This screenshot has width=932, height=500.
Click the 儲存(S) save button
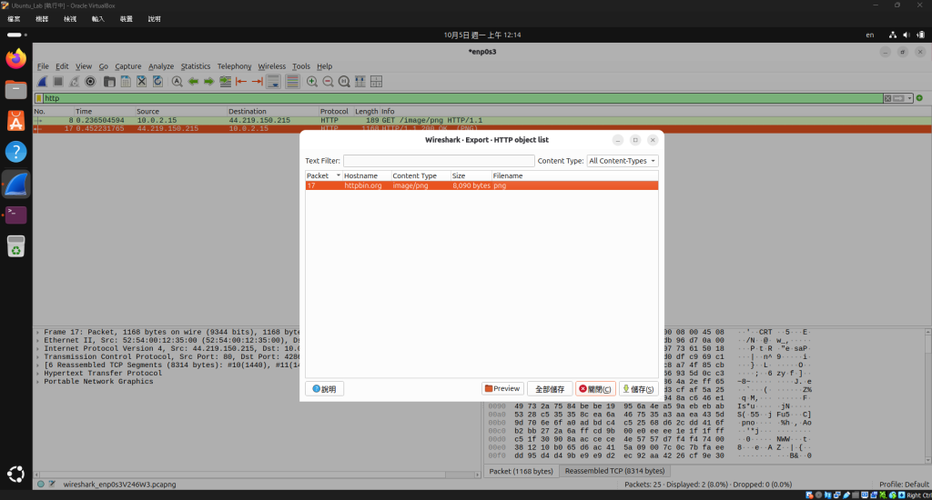(x=638, y=389)
